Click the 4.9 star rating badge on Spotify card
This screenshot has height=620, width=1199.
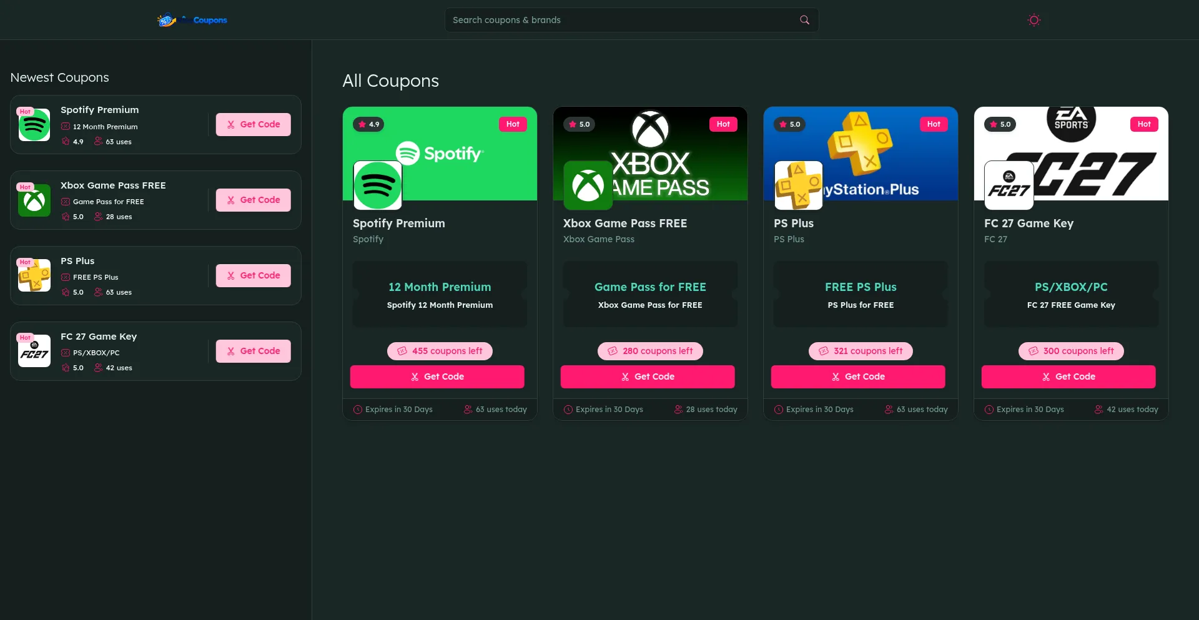click(368, 124)
